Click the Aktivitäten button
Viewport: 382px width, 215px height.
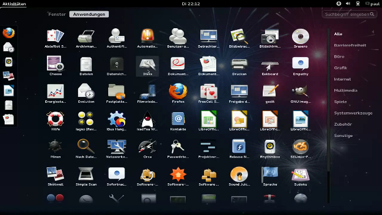click(14, 4)
